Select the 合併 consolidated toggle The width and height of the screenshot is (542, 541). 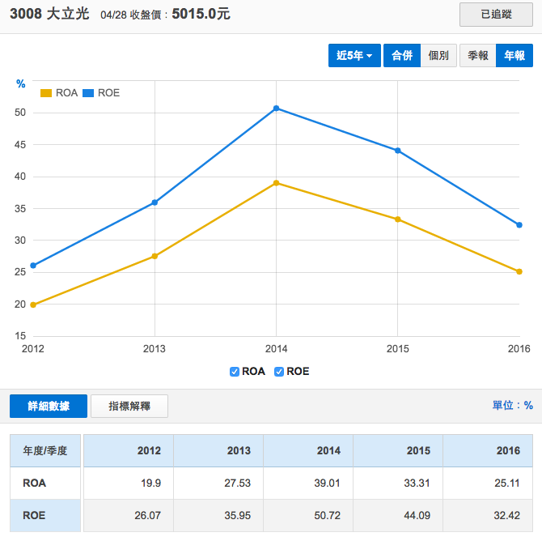click(402, 56)
